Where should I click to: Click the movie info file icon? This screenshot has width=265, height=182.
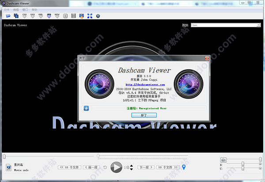[9, 167]
